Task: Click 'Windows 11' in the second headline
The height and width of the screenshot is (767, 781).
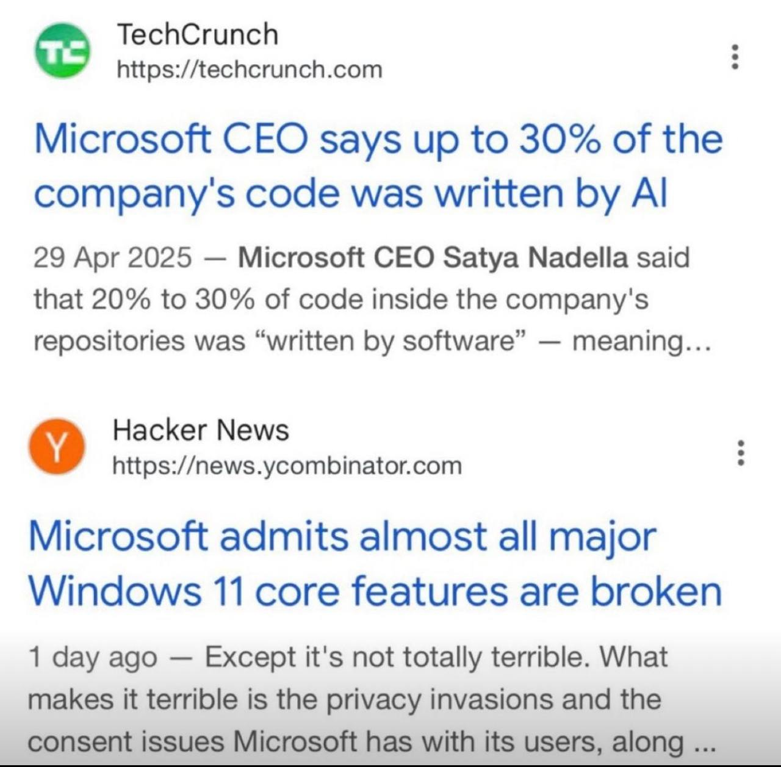Action: pos(136,591)
